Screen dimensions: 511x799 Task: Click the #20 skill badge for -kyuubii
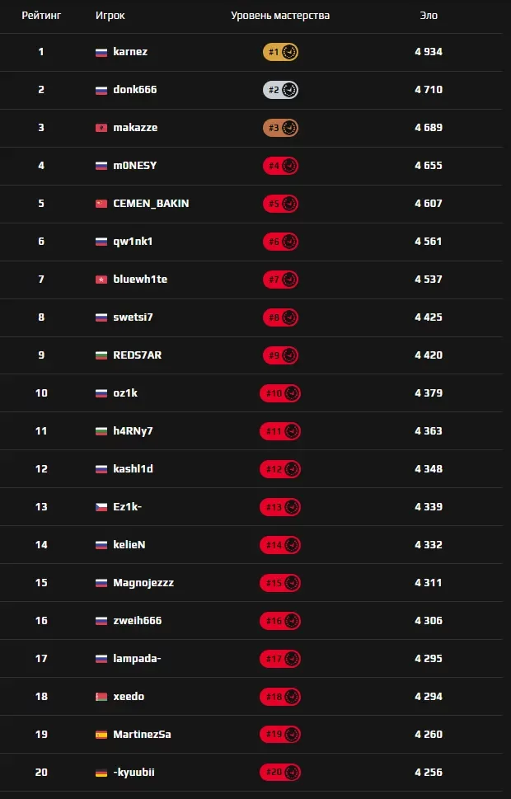point(280,773)
